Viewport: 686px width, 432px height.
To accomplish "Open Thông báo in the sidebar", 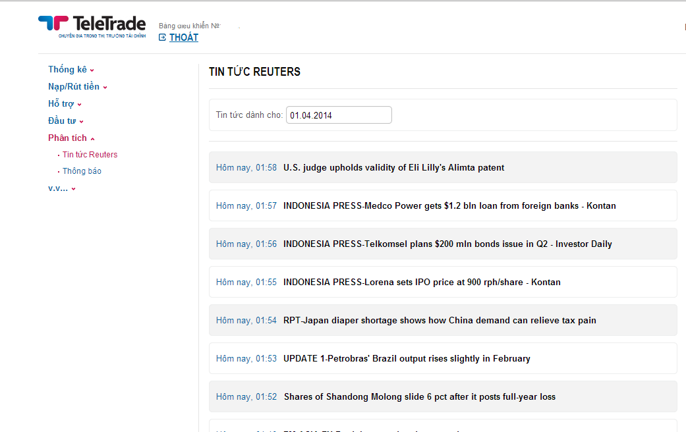I will tap(82, 171).
